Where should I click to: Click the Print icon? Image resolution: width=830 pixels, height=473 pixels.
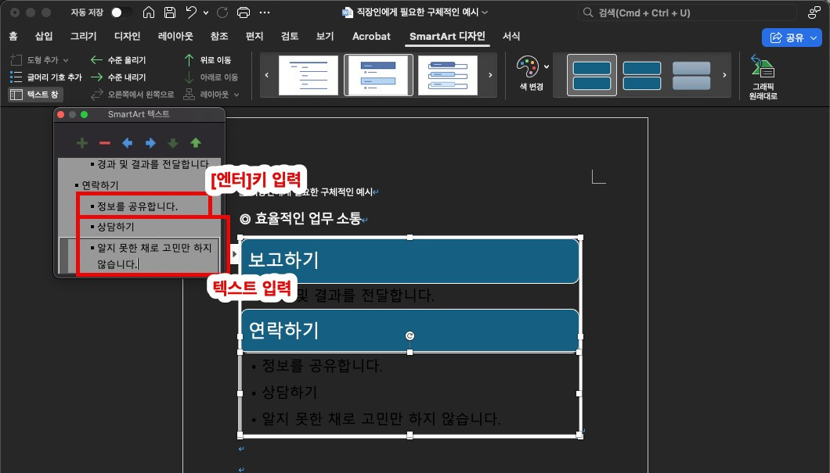point(244,13)
